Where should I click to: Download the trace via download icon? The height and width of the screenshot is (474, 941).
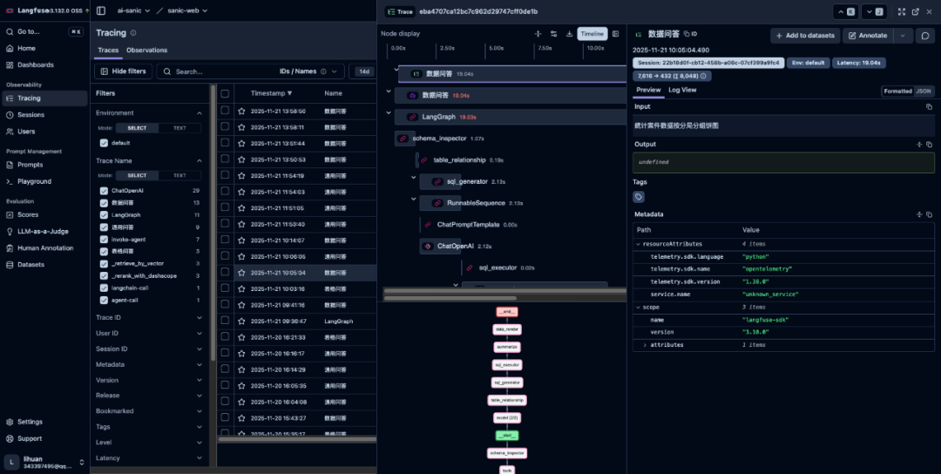tap(569, 34)
